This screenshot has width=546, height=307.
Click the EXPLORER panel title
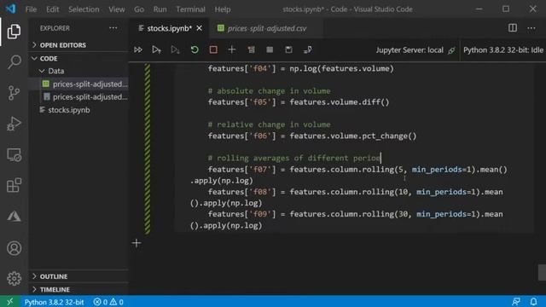click(x=55, y=28)
